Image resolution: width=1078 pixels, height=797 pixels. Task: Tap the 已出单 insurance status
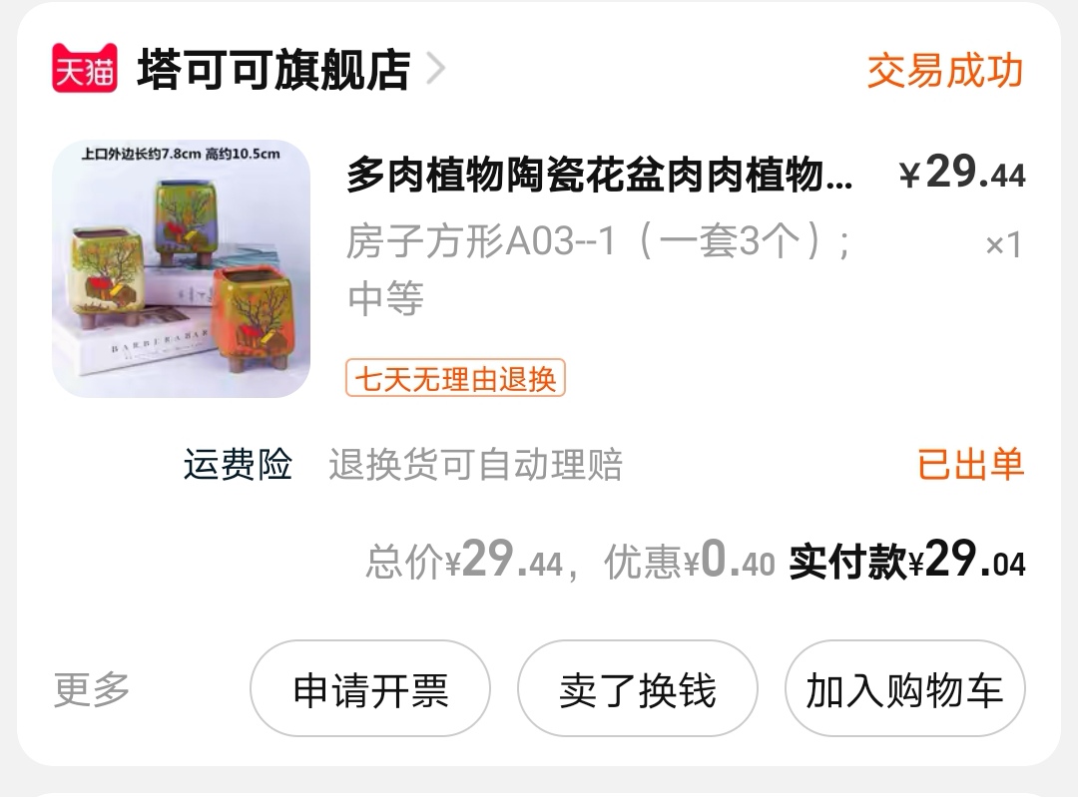coord(970,465)
